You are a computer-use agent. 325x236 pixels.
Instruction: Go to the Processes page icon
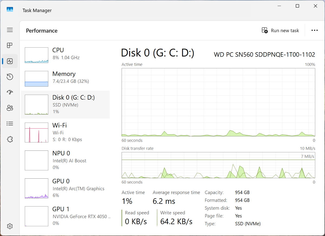(10, 45)
